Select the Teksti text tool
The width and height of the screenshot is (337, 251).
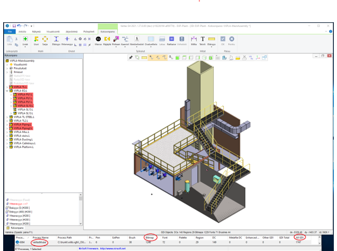click(202, 40)
